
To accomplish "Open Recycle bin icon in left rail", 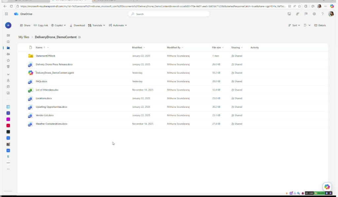I will [x=8, y=66].
